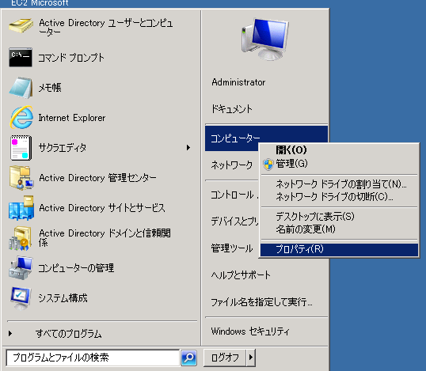The width and height of the screenshot is (426, 371).
Task: Focus the プログラムとファイルの検索 field
Action: coord(93,358)
